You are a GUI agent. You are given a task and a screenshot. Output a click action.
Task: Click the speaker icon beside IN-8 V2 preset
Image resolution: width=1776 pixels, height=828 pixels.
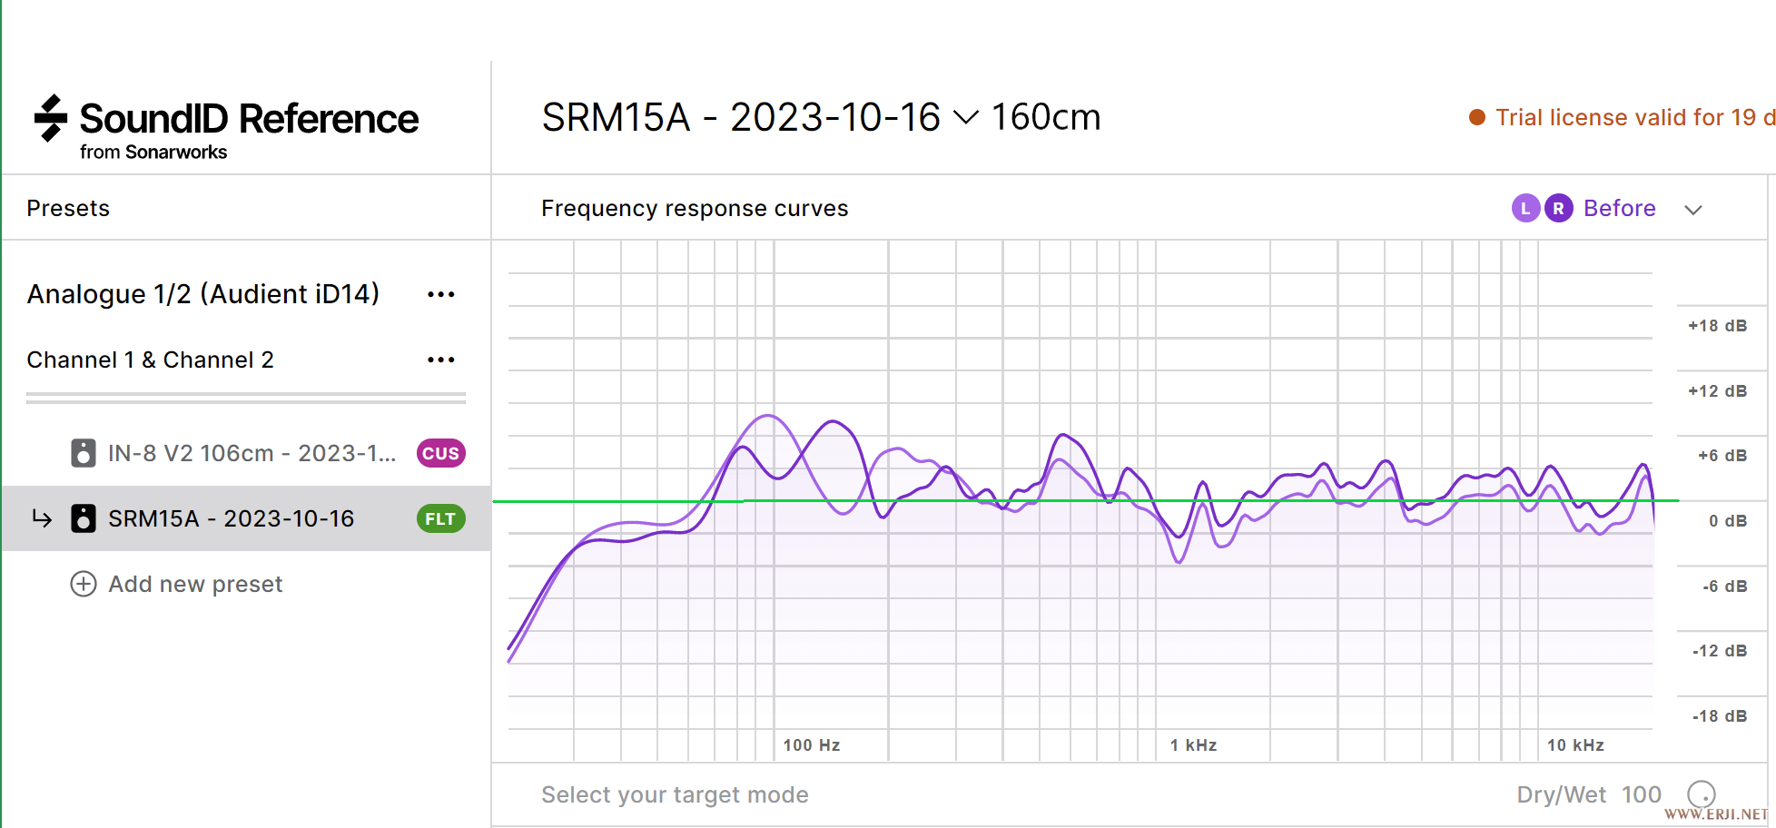coord(84,453)
